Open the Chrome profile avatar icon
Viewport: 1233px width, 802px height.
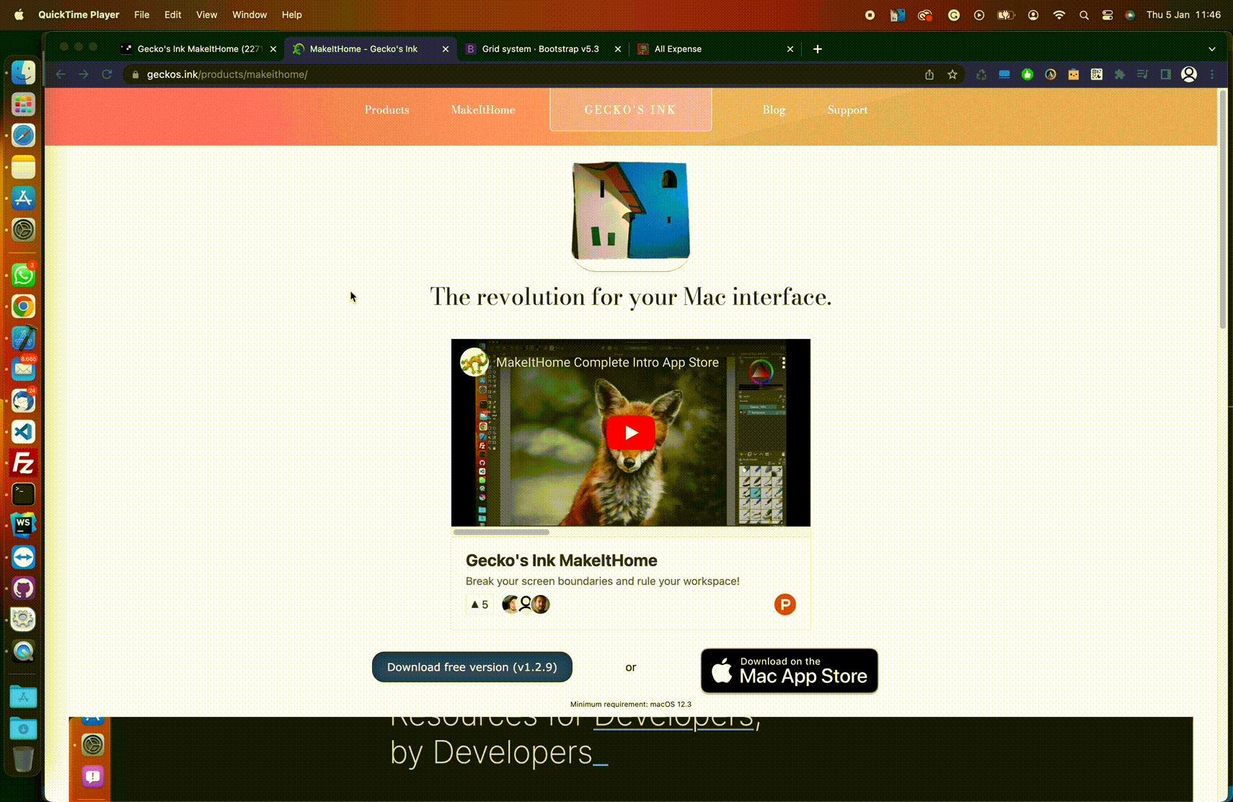click(1189, 74)
